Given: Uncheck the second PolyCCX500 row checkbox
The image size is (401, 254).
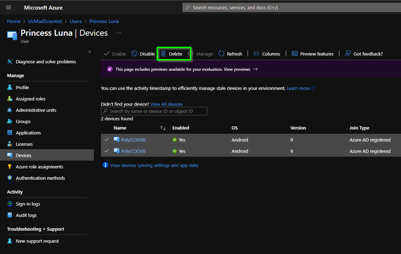Looking at the screenshot, I should (x=107, y=151).
